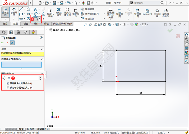
Task: Toggle keep constrained corners checkbox
Action: pos(8,83)
